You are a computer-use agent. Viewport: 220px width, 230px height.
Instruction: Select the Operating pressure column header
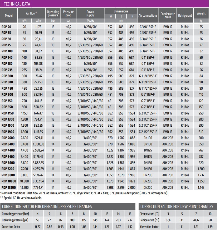(53, 13)
